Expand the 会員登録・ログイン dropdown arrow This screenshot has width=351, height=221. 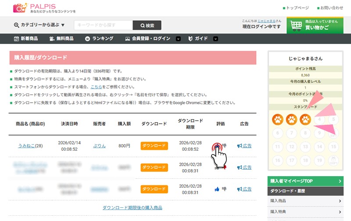pyautogui.click(x=178, y=39)
